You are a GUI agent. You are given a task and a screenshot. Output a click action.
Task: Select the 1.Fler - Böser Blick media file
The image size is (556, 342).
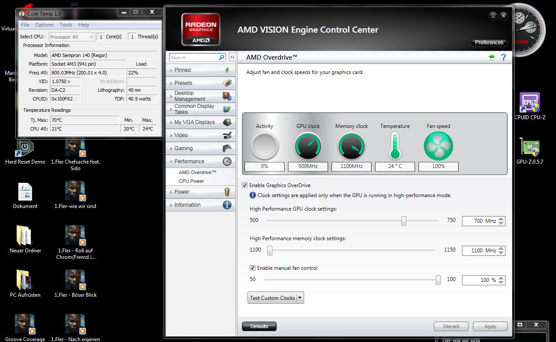click(75, 284)
